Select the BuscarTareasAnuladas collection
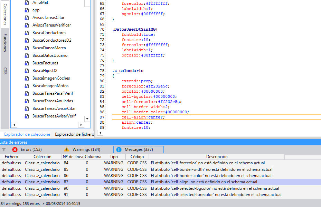The width and height of the screenshot is (321, 207). (x=53, y=101)
